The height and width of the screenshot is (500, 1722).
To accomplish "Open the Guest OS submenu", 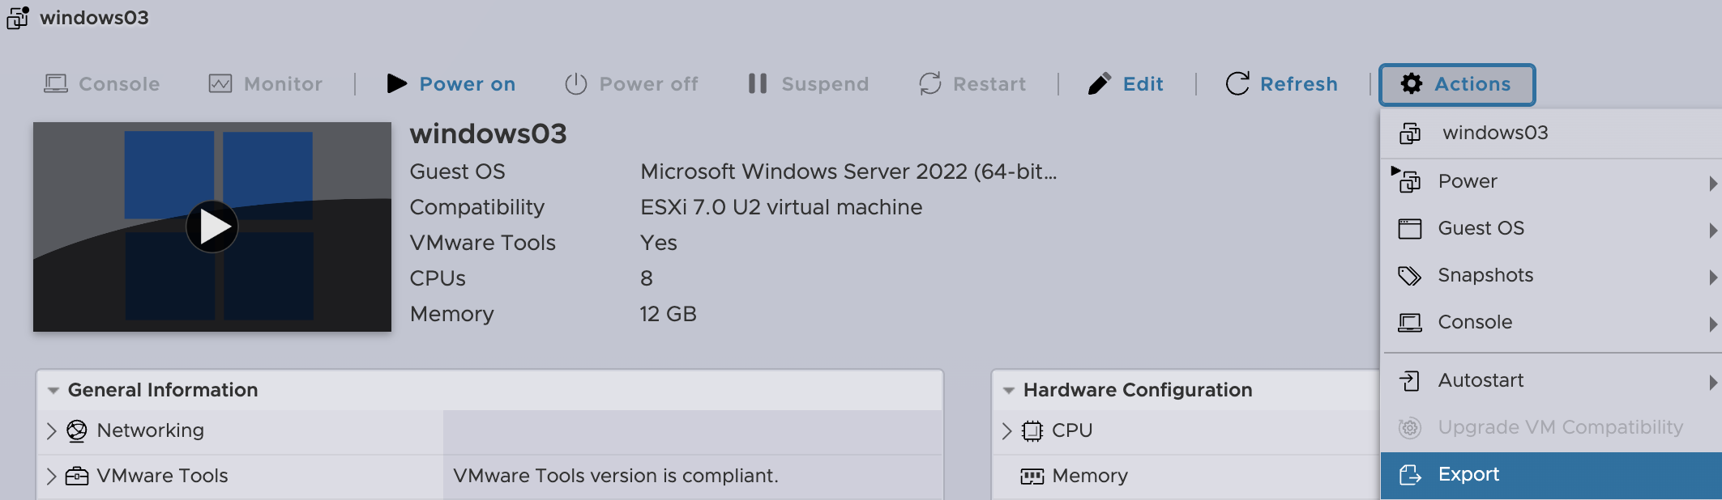I will 1481,229.
